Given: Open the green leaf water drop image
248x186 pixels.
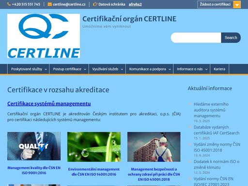Looking at the screenshot, I should tap(94, 147).
